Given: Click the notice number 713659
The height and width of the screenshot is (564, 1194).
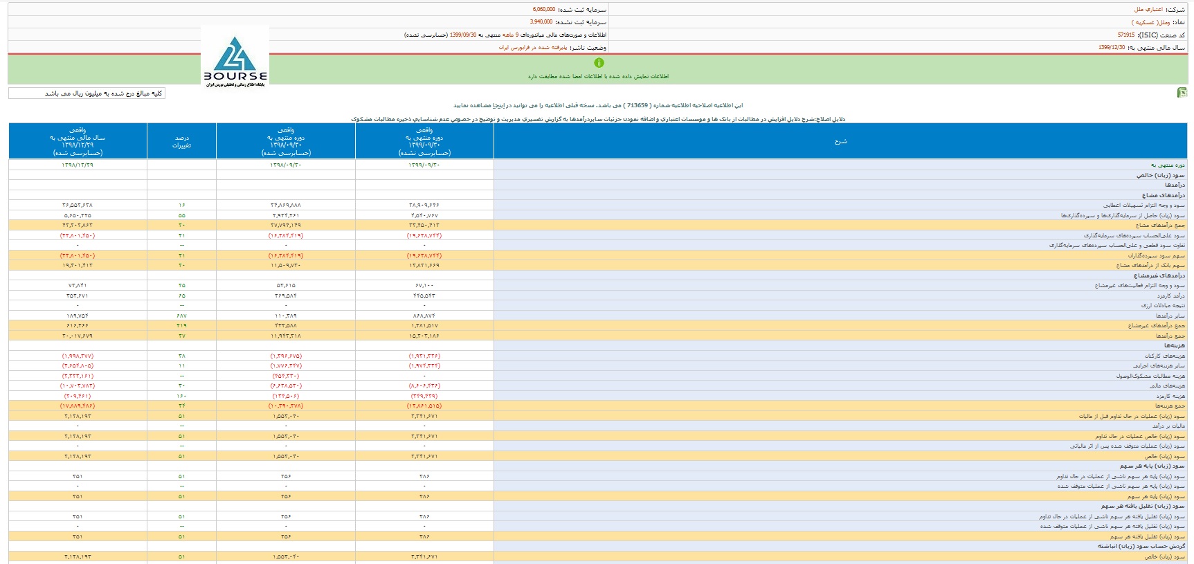Looking at the screenshot, I should click(x=636, y=106).
